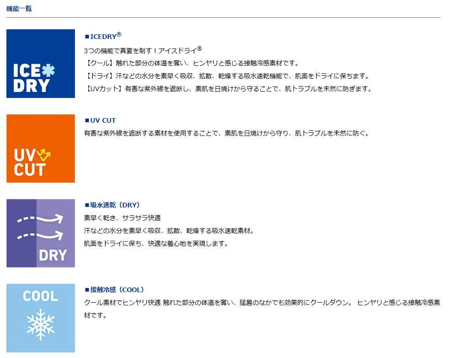Click the ICE DRY blue feature icon
This screenshot has width=452, height=358.
41,64
